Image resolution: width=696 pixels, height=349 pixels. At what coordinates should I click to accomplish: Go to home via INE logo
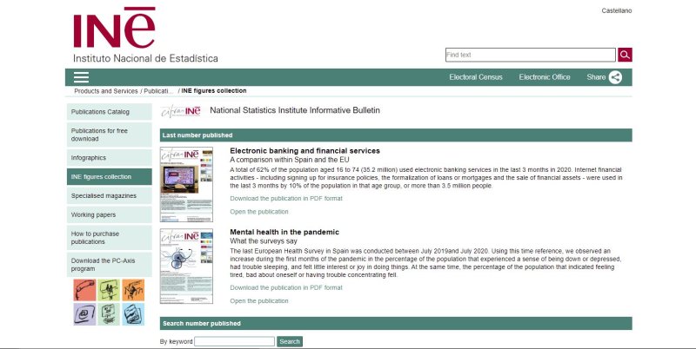tap(116, 33)
